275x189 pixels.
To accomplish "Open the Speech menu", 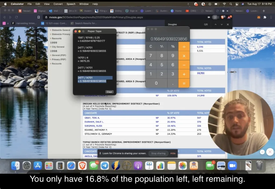I will pyautogui.click(x=71, y=4).
